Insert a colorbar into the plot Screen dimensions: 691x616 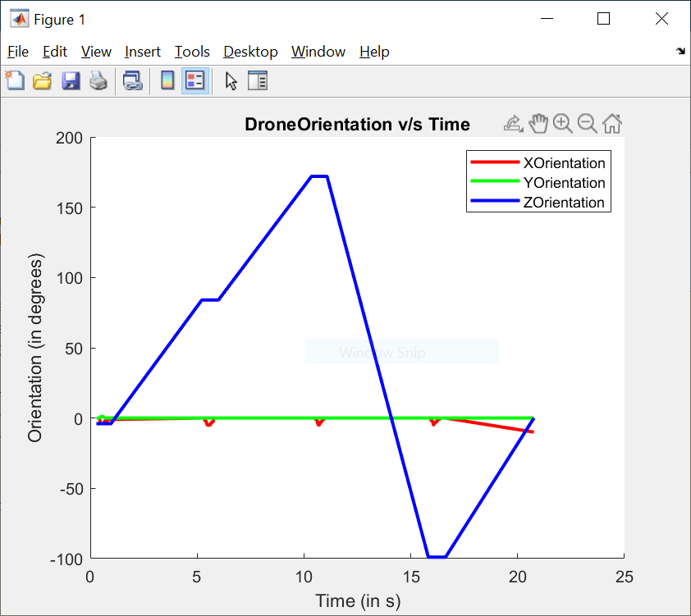[x=167, y=80]
